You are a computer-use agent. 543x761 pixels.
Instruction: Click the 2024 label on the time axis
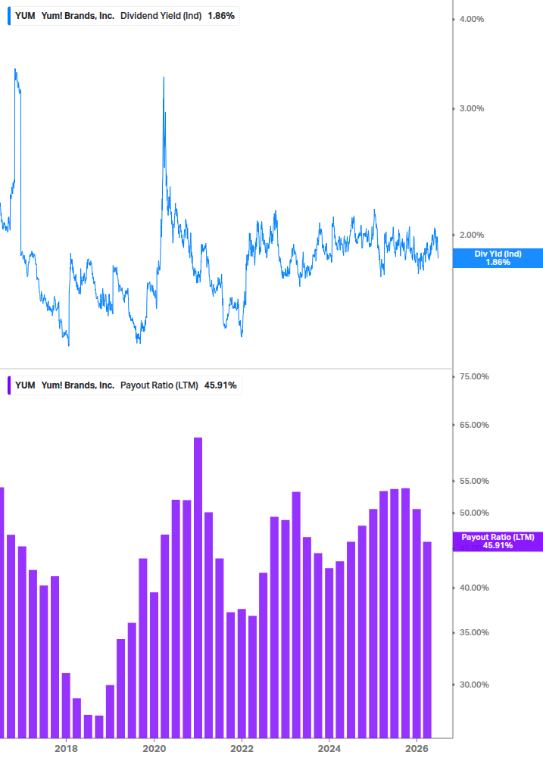pos(329,749)
